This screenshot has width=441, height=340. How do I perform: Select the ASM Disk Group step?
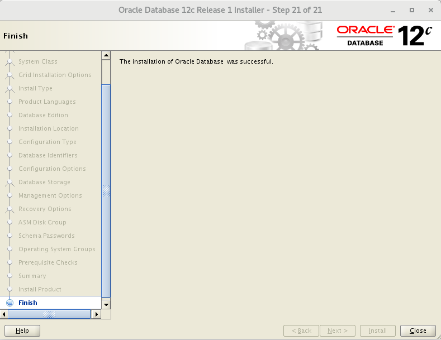(42, 222)
